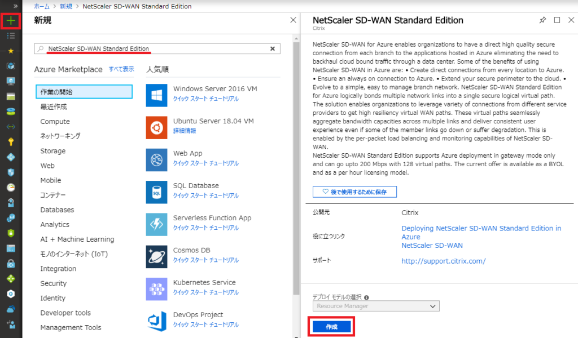Click the Web App globe icon

click(157, 160)
